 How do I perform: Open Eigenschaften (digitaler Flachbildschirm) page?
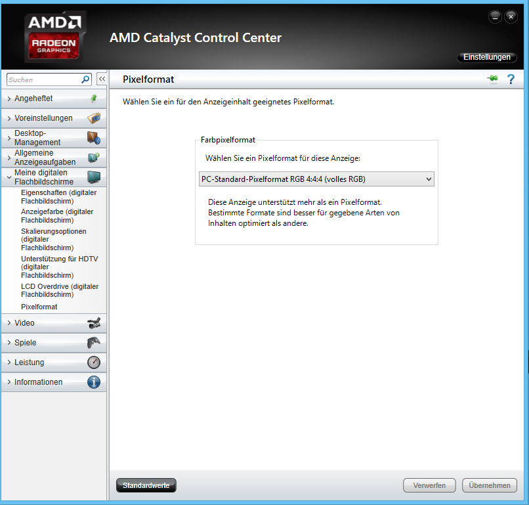coord(58,197)
